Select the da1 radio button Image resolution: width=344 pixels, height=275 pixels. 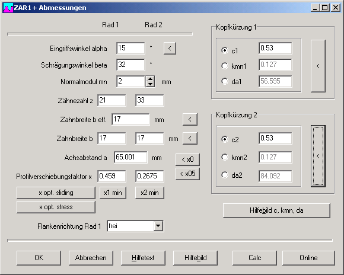[225, 81]
